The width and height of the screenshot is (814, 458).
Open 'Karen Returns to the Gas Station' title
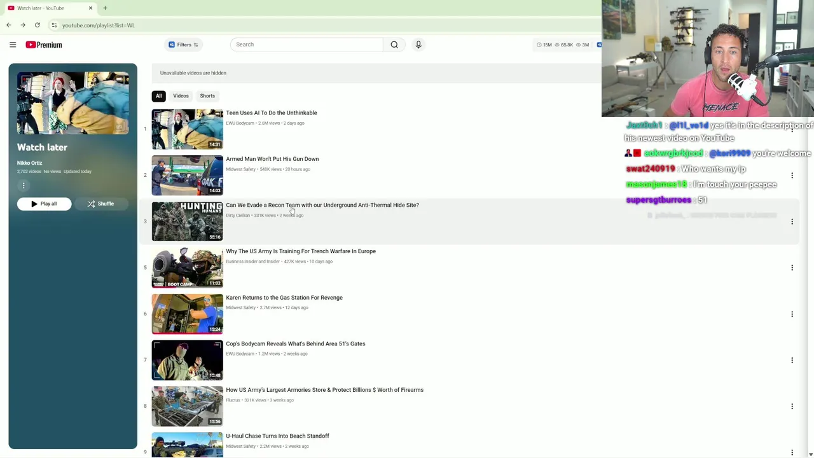pos(284,298)
